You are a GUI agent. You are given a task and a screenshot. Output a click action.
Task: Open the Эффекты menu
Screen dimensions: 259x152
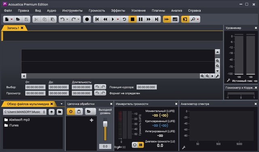[x=118, y=11]
